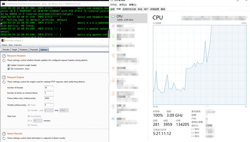Select start 'In' minutes radio option
This screenshot has height=142, width=250.
coord(29,121)
